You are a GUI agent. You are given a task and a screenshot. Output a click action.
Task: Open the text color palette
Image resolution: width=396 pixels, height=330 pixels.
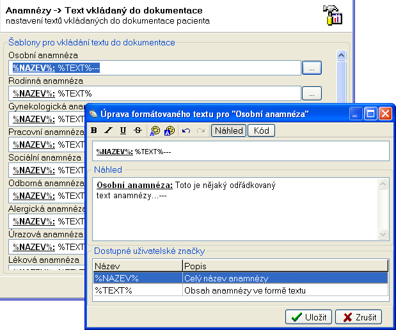(155, 130)
